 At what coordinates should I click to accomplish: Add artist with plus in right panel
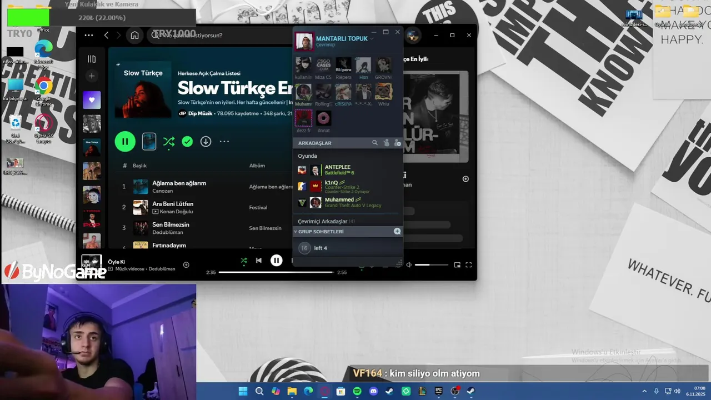coord(465,179)
